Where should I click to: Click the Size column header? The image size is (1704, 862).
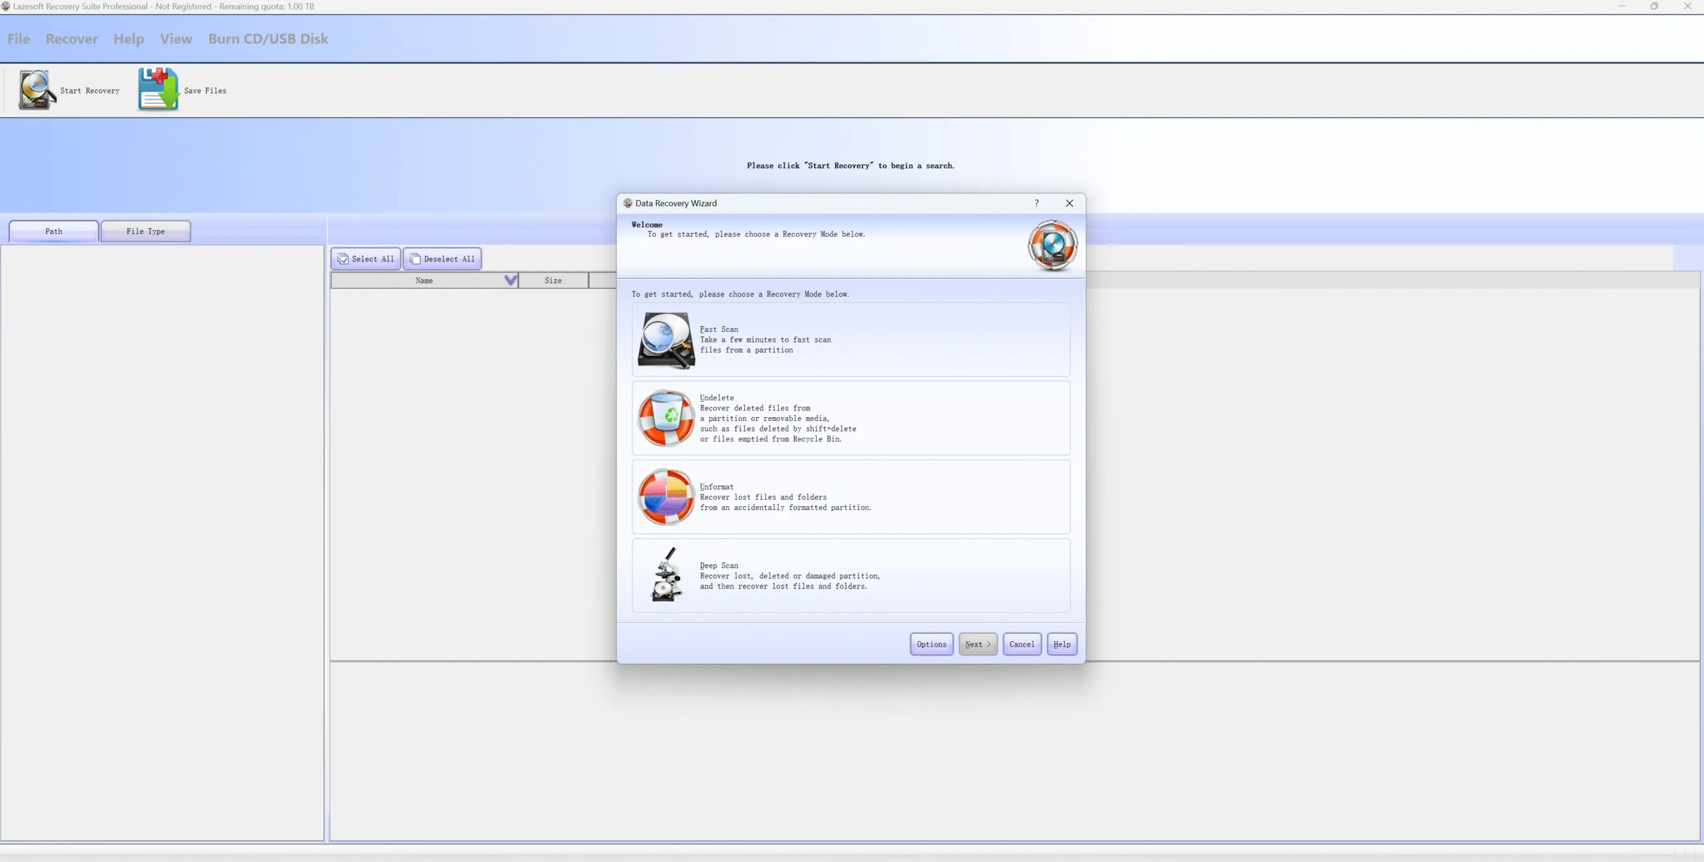pos(553,280)
